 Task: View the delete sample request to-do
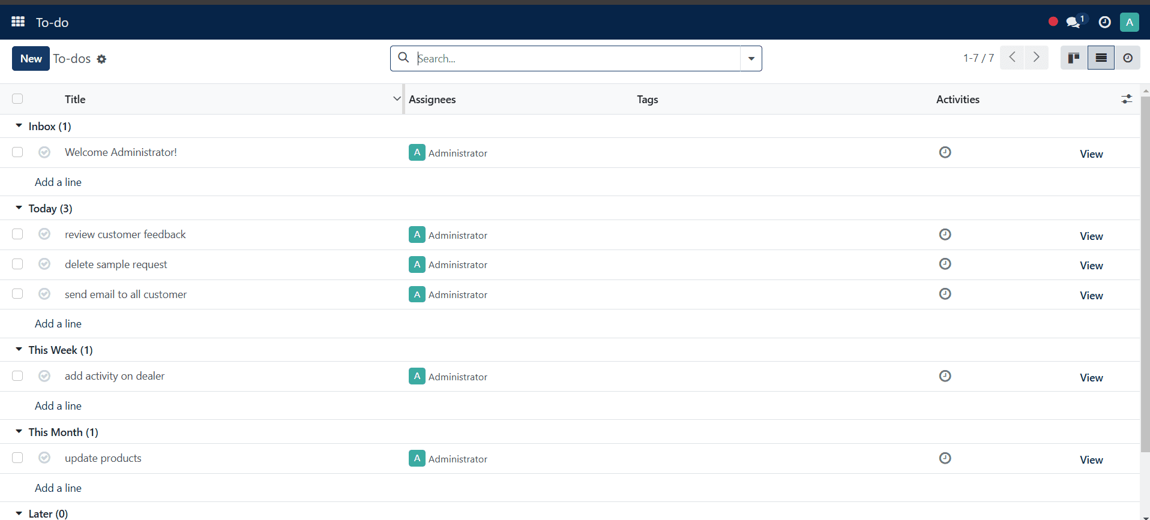click(x=1091, y=266)
